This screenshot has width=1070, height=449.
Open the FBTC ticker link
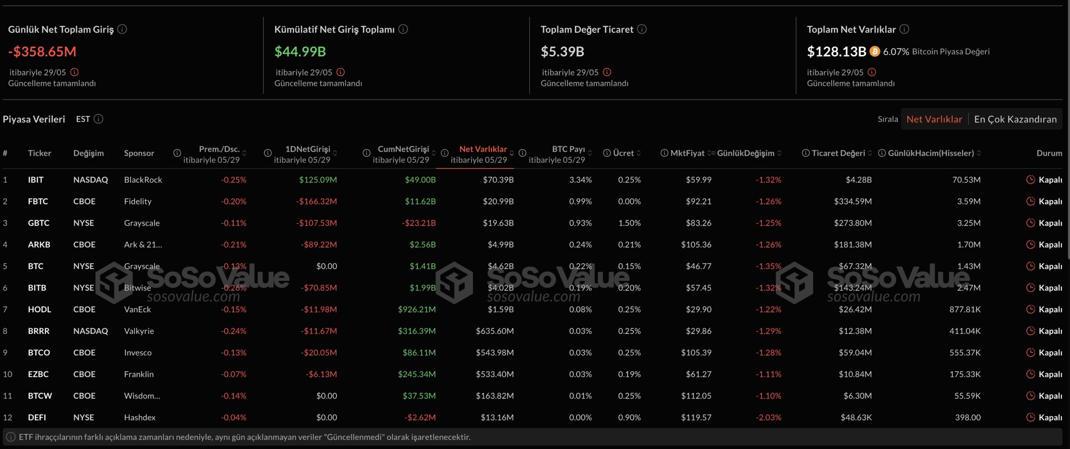[x=38, y=202]
